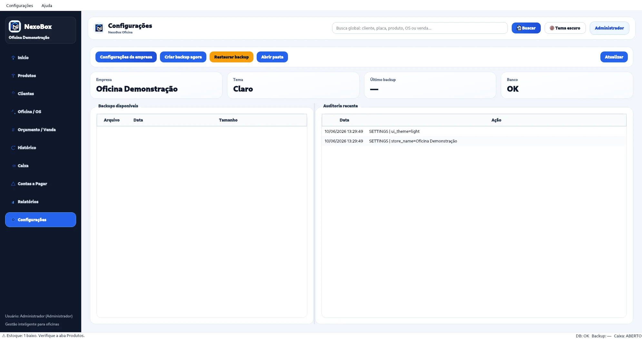642x339 pixels.
Task: Click Criar backup agora
Action: coord(183,57)
